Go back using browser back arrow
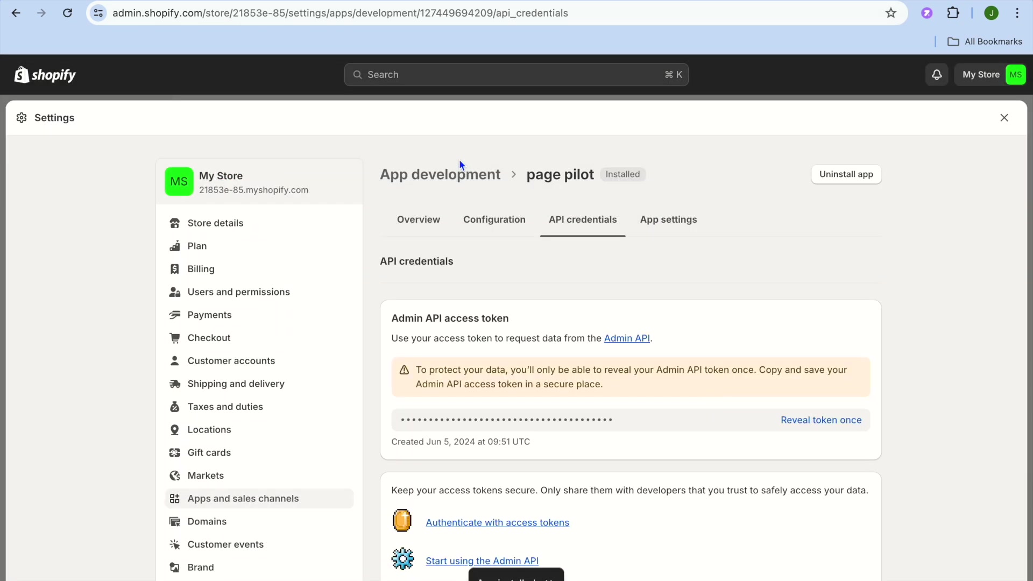 (x=16, y=13)
